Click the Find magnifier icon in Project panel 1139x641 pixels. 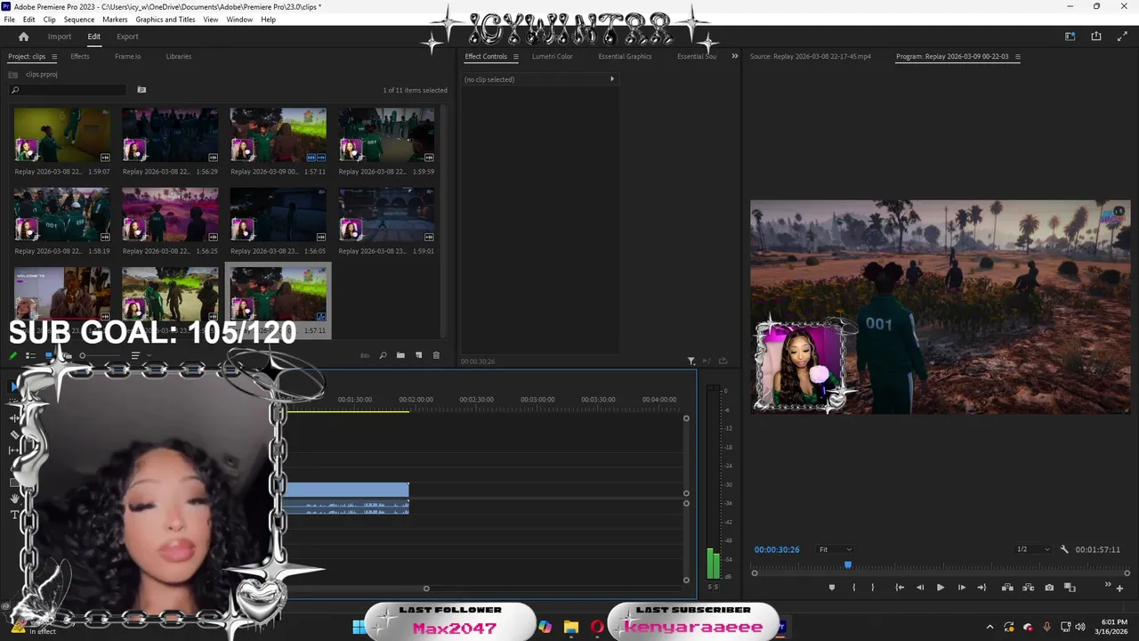click(383, 355)
